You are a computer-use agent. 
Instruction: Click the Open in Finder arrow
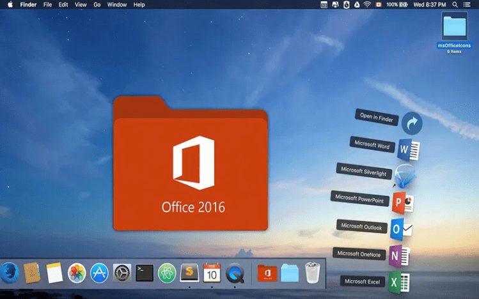(x=412, y=123)
